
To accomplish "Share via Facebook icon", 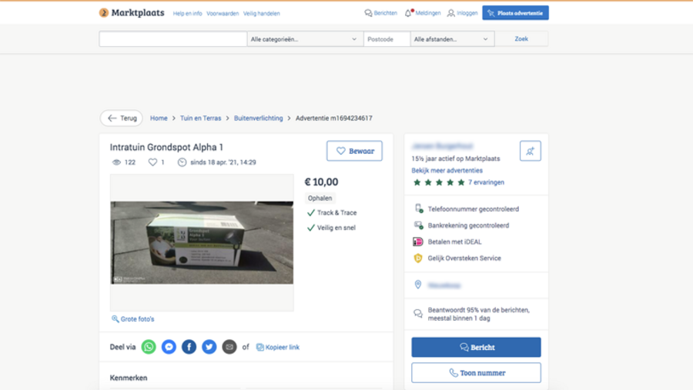I will pyautogui.click(x=189, y=347).
